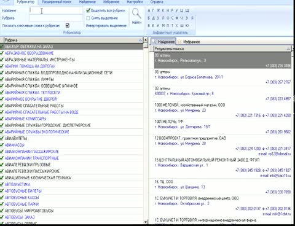Click into the Название input field
This screenshot has height=226, width=295.
pos(56,10)
